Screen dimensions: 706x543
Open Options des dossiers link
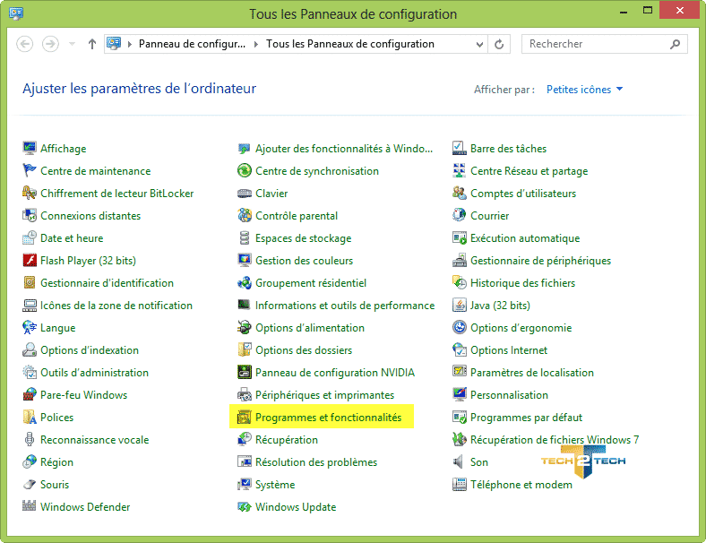pyautogui.click(x=304, y=349)
